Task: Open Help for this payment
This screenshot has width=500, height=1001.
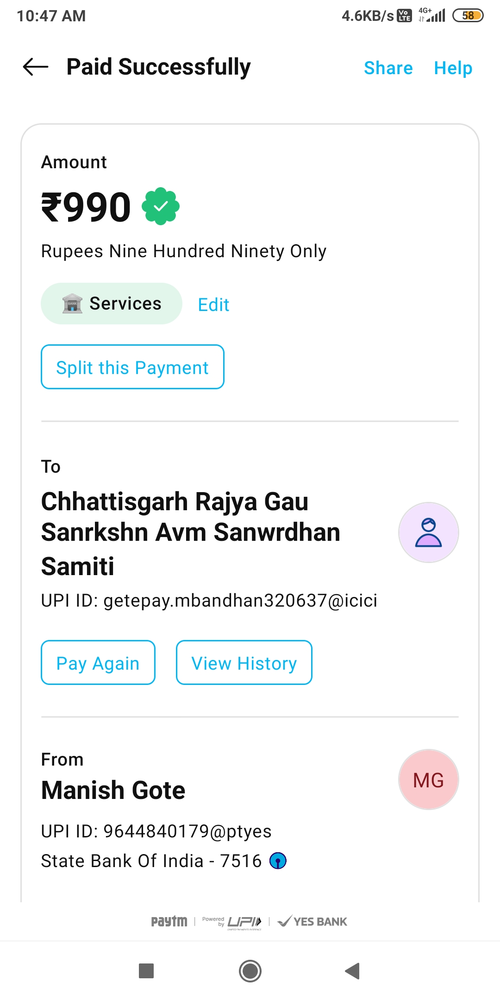Action: 453,68
